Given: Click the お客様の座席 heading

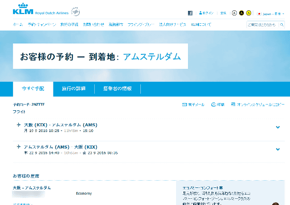Looking at the screenshot, I should (x=26, y=176).
